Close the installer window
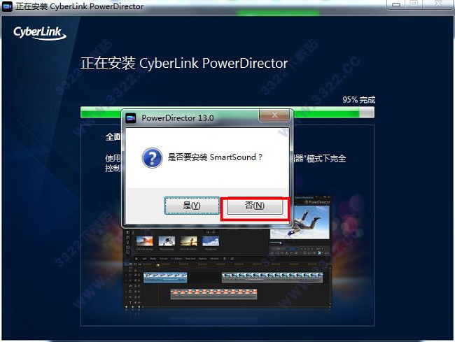Viewport: 455px width, 342px height. pyautogui.click(x=438, y=4)
